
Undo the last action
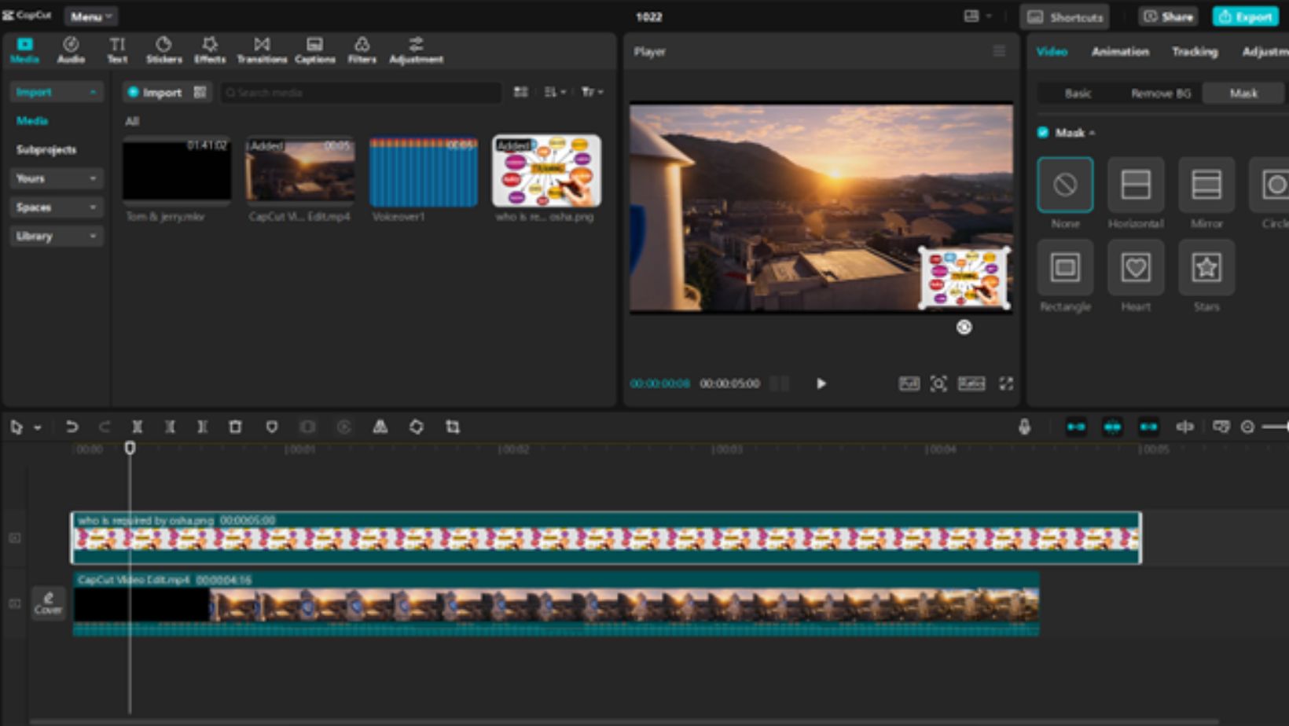pos(72,427)
